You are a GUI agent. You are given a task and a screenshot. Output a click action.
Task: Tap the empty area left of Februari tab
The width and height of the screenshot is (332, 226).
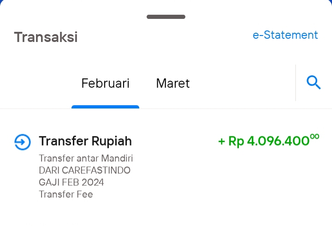[x=36, y=83]
